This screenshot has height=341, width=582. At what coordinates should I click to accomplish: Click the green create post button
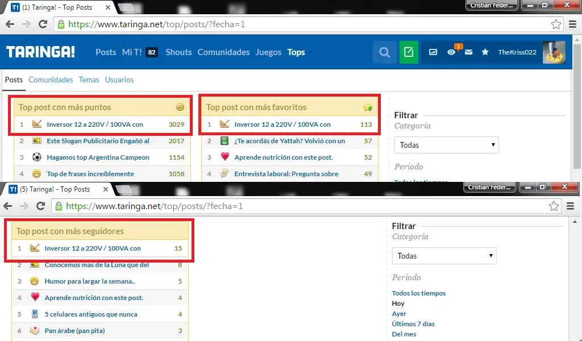tap(409, 52)
